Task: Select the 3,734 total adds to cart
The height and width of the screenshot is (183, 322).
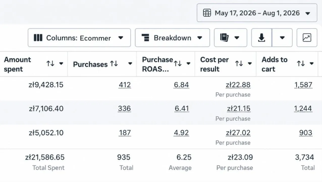Action: [x=305, y=158]
